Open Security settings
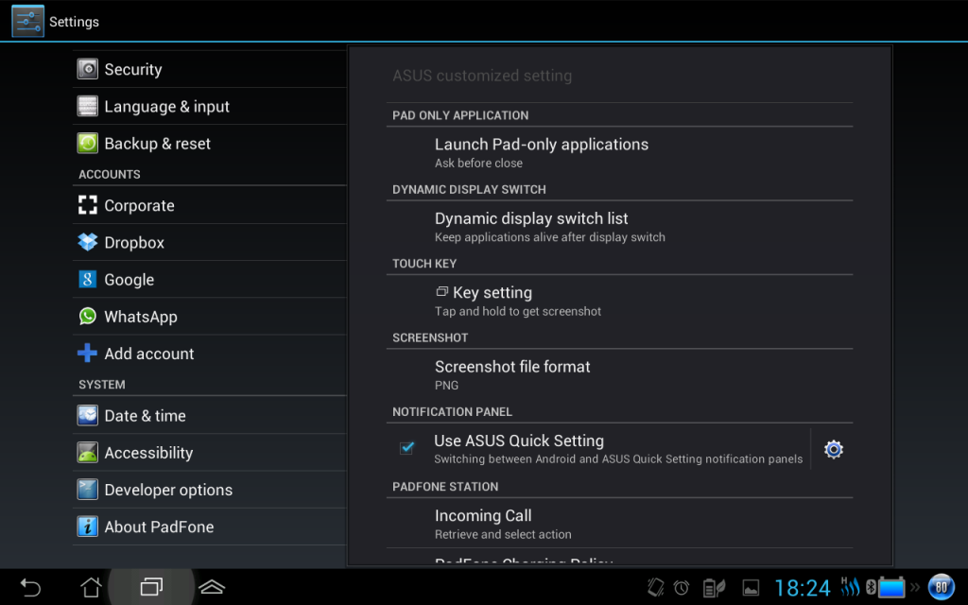The width and height of the screenshot is (968, 605). point(209,69)
